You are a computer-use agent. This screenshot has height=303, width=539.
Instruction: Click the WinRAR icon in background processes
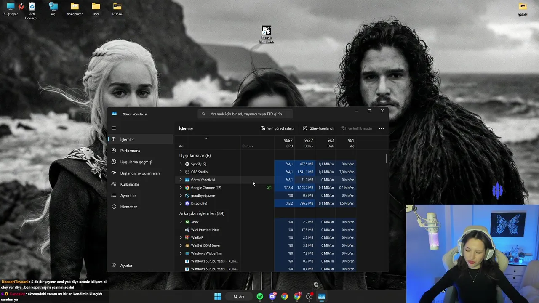point(187,237)
